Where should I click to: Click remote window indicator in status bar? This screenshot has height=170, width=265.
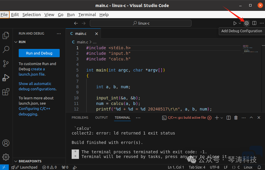pyautogui.click(x=4, y=167)
